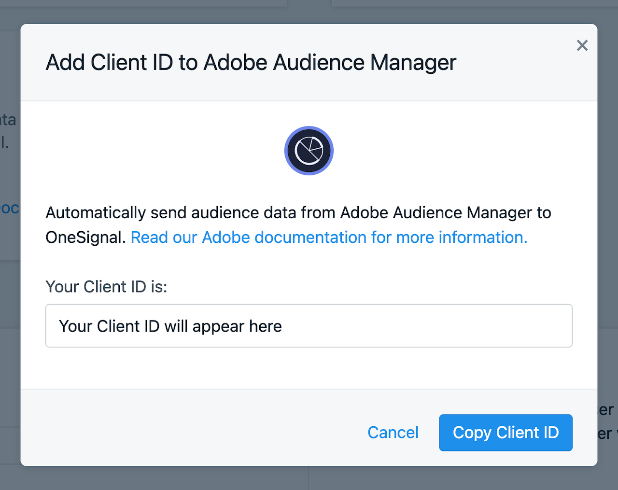Click the Adobe Audience Manager logo icon
618x490 pixels.
point(309,151)
